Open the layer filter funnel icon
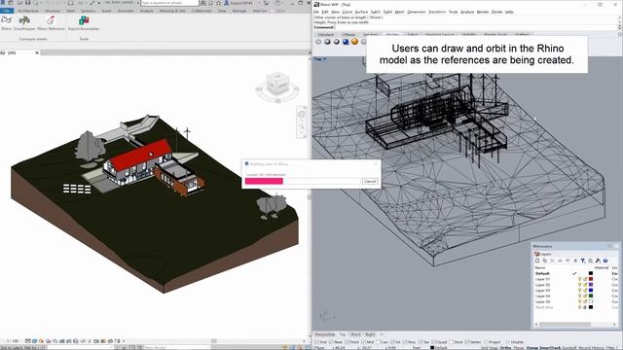 582,261
